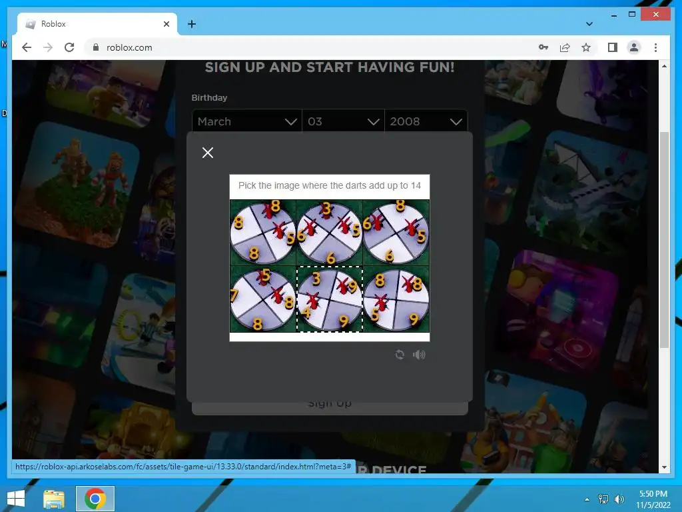Viewport: 682px width, 512px height.
Task: Open the saved passwords key icon
Action: (x=543, y=47)
